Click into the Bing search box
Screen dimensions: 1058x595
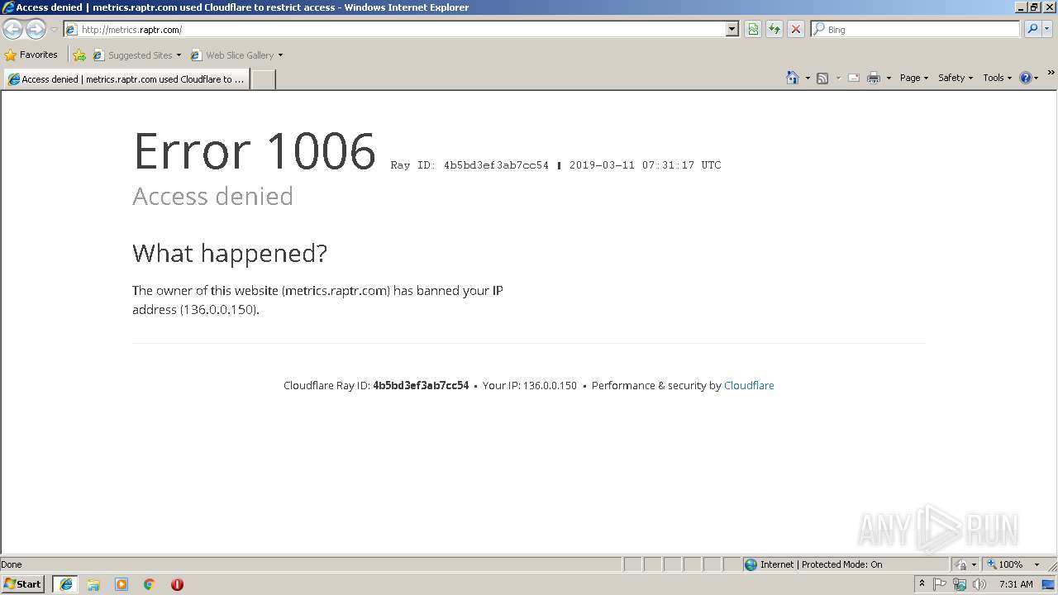point(916,30)
